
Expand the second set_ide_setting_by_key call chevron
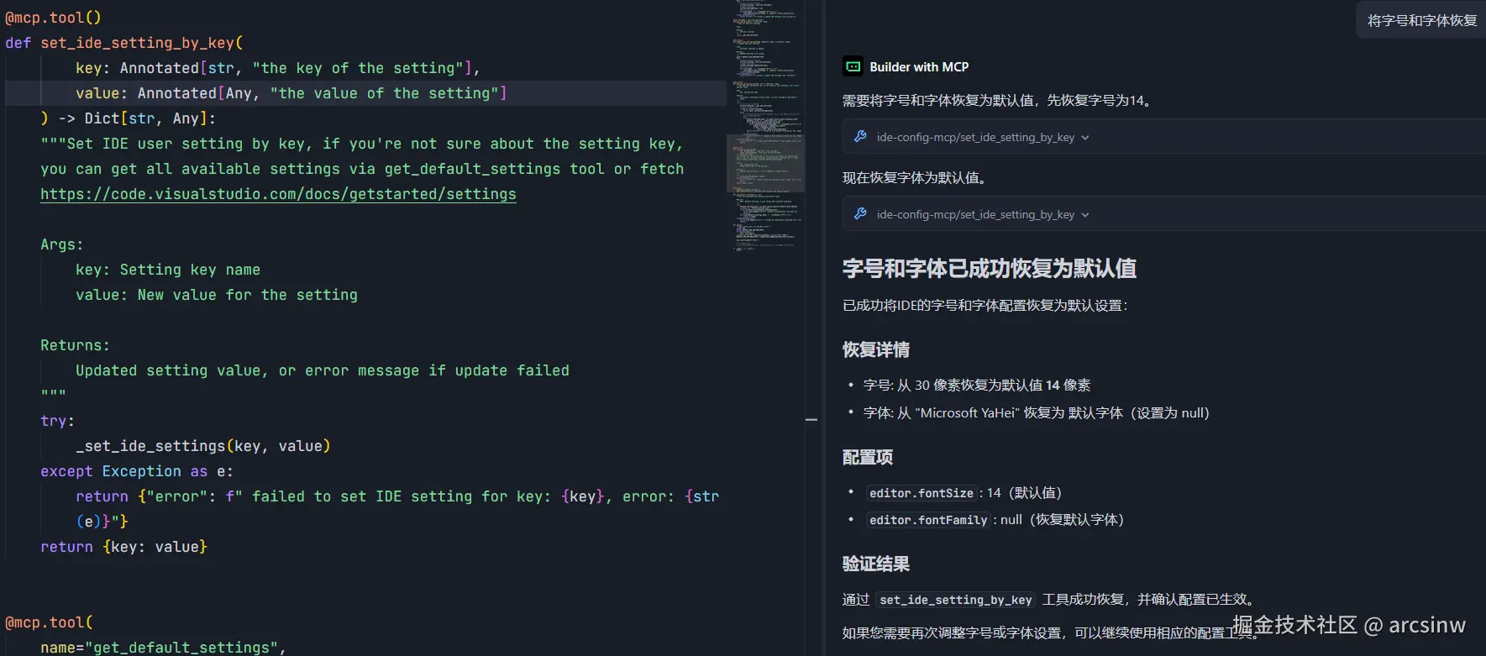[x=1085, y=215]
